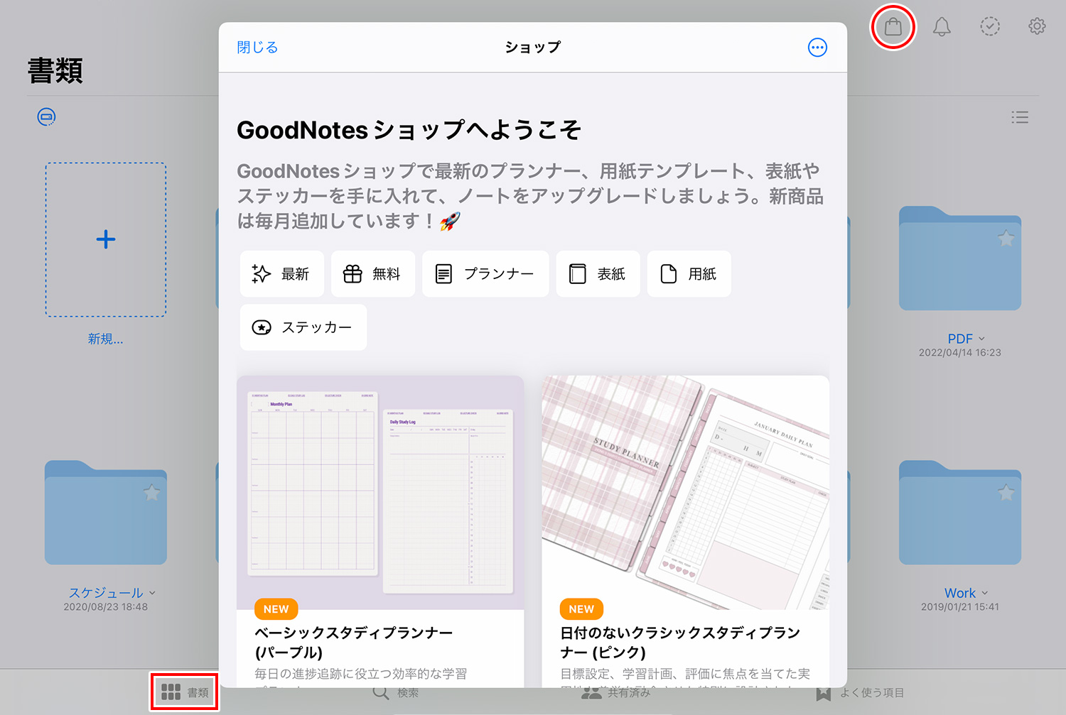This screenshot has width=1066, height=715.
Task: Toggle favorite star on PDF folder
Action: 1006,238
